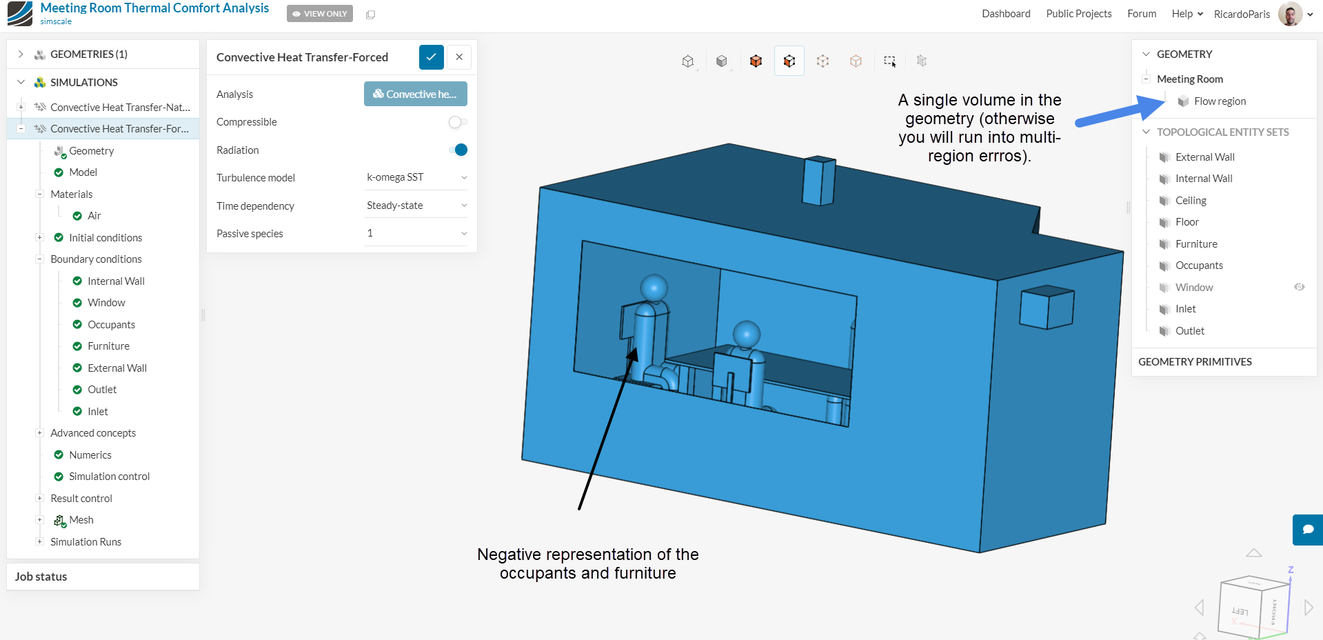This screenshot has width=1323, height=640.
Task: Toggle visibility eye for Window entity set
Action: 1299,287
